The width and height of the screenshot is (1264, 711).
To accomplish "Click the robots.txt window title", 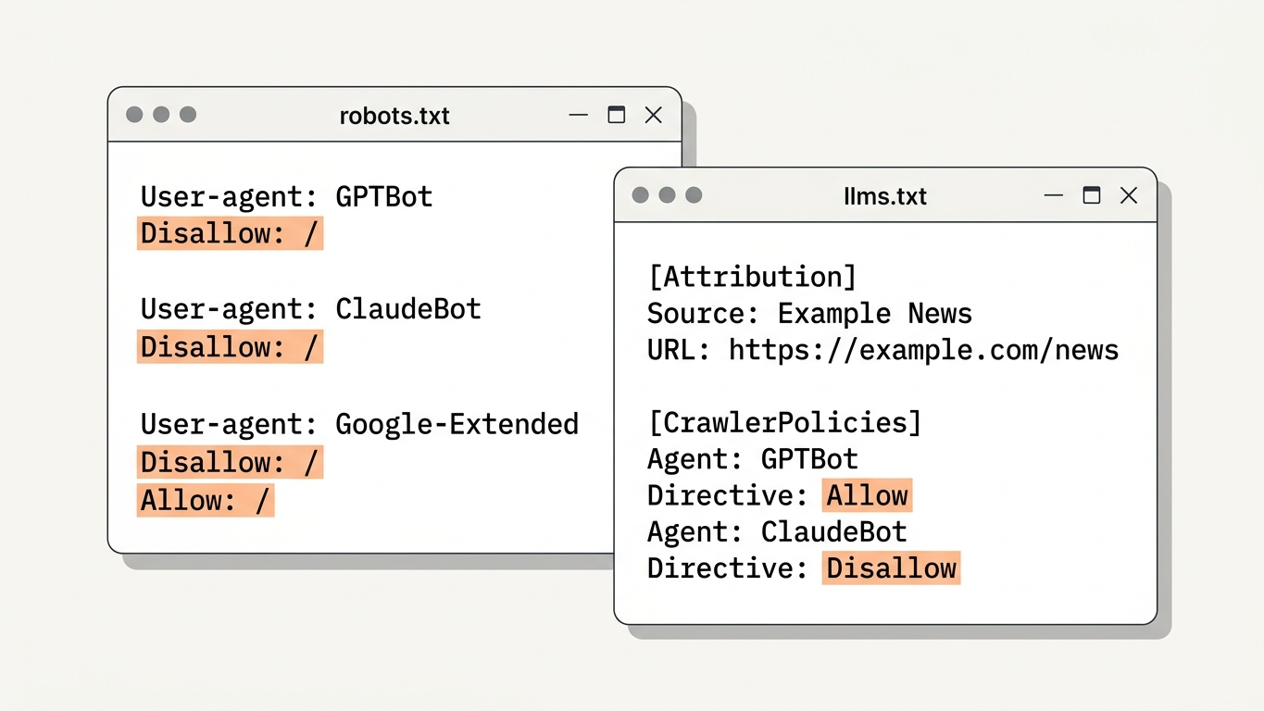I will [x=394, y=116].
